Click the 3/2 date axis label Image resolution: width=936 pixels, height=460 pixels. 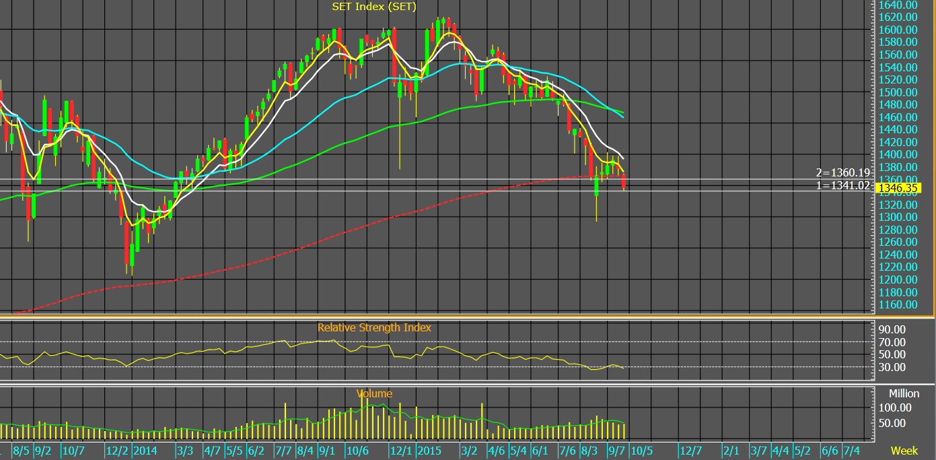[469, 450]
